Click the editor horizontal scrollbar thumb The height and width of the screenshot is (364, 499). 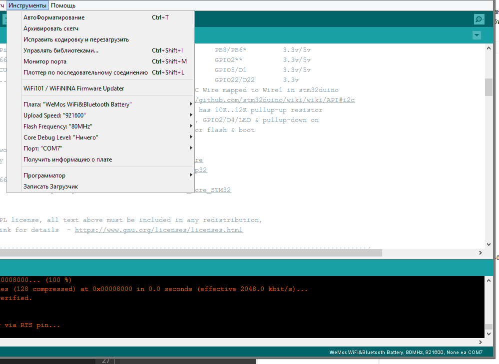click(191, 253)
